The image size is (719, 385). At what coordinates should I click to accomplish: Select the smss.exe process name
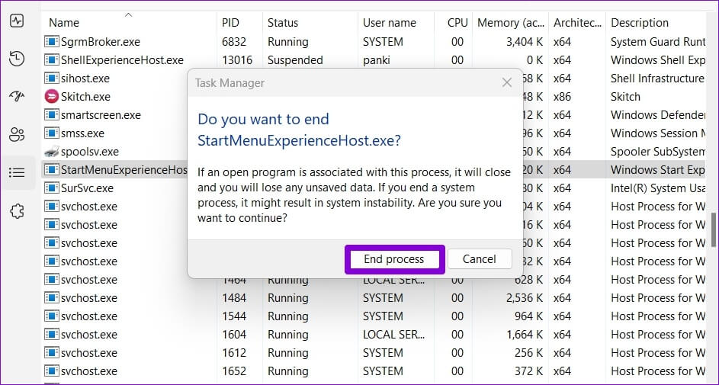pos(82,133)
